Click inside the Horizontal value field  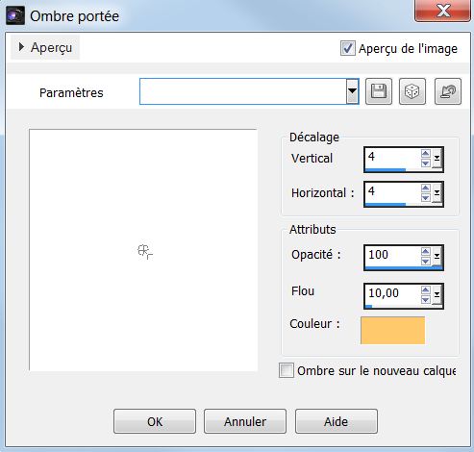pyautogui.click(x=392, y=191)
